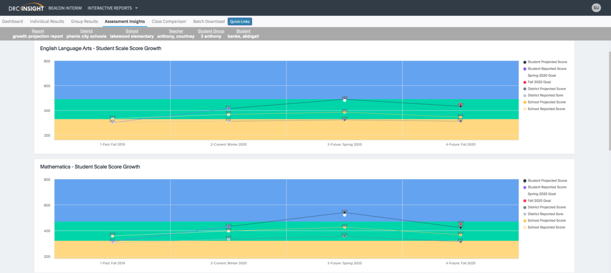Click the District Projected Score dot in ELA legend
Viewport: 611px width, 273px height.
pos(525,89)
